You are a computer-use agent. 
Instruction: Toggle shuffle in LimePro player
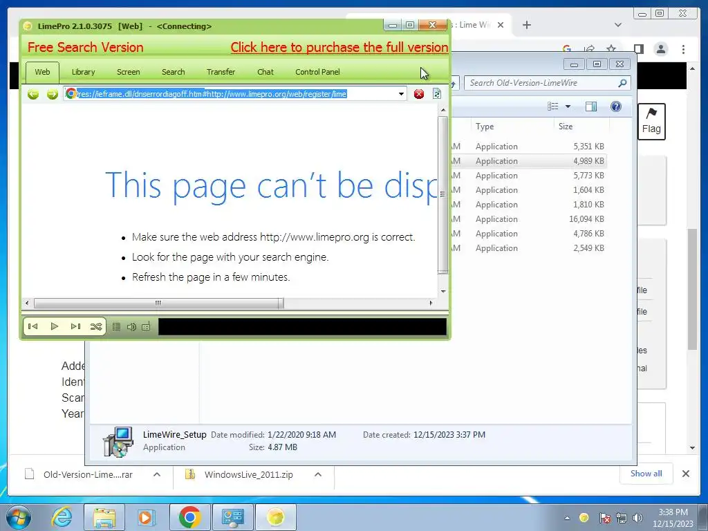tap(95, 326)
